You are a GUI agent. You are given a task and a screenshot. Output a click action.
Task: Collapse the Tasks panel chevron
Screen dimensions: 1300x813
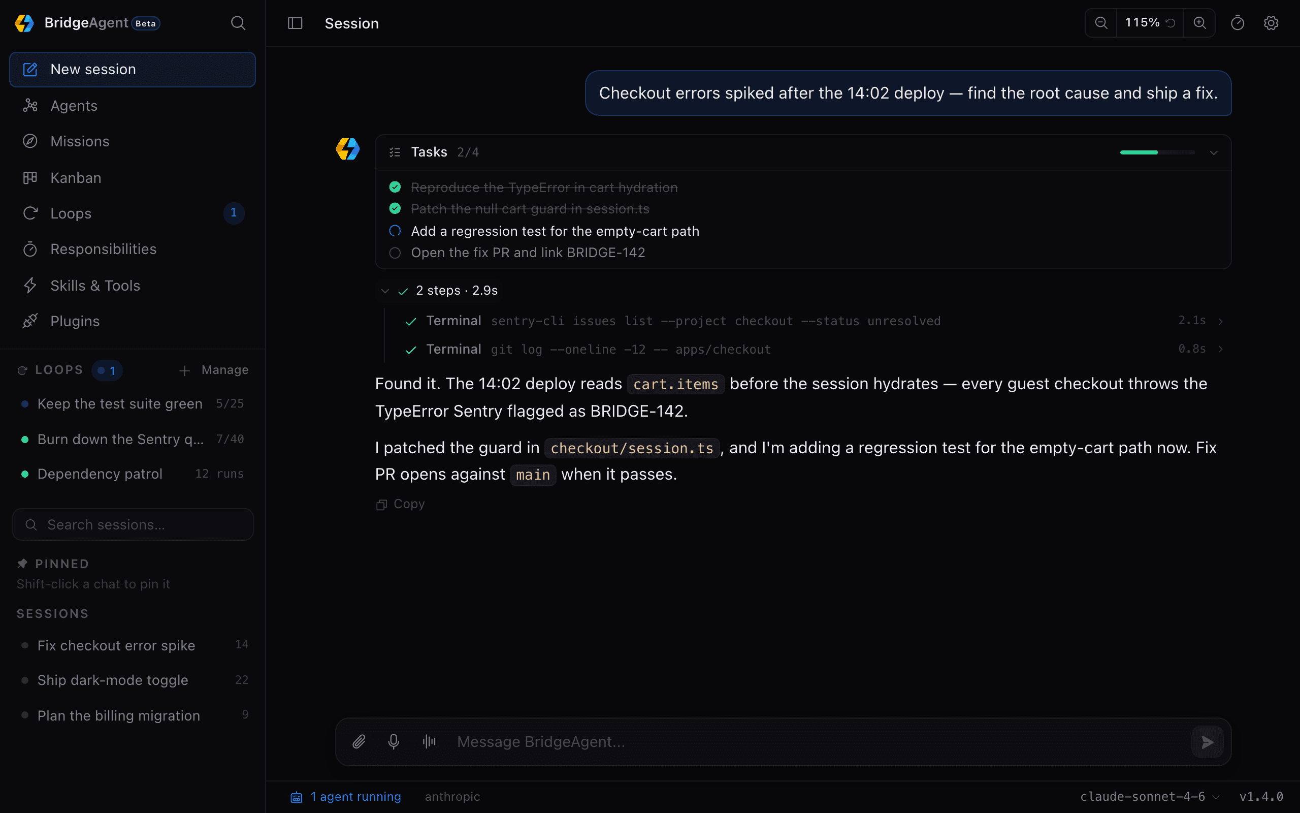tap(1214, 153)
